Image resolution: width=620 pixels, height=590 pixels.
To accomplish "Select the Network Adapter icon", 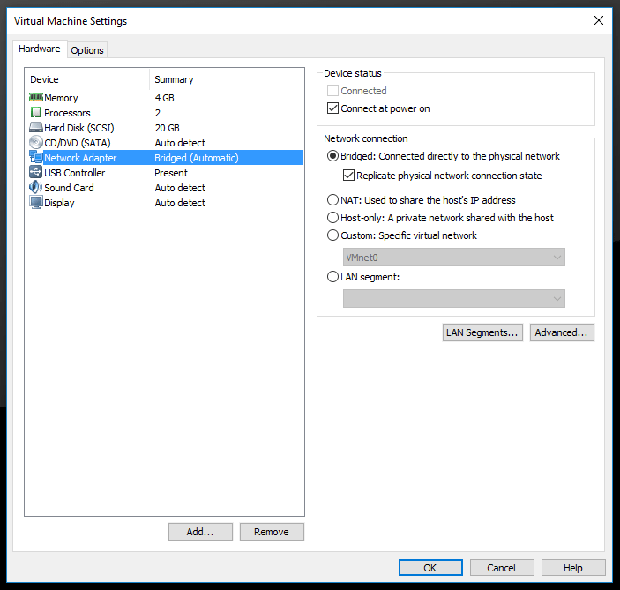I will pos(36,158).
